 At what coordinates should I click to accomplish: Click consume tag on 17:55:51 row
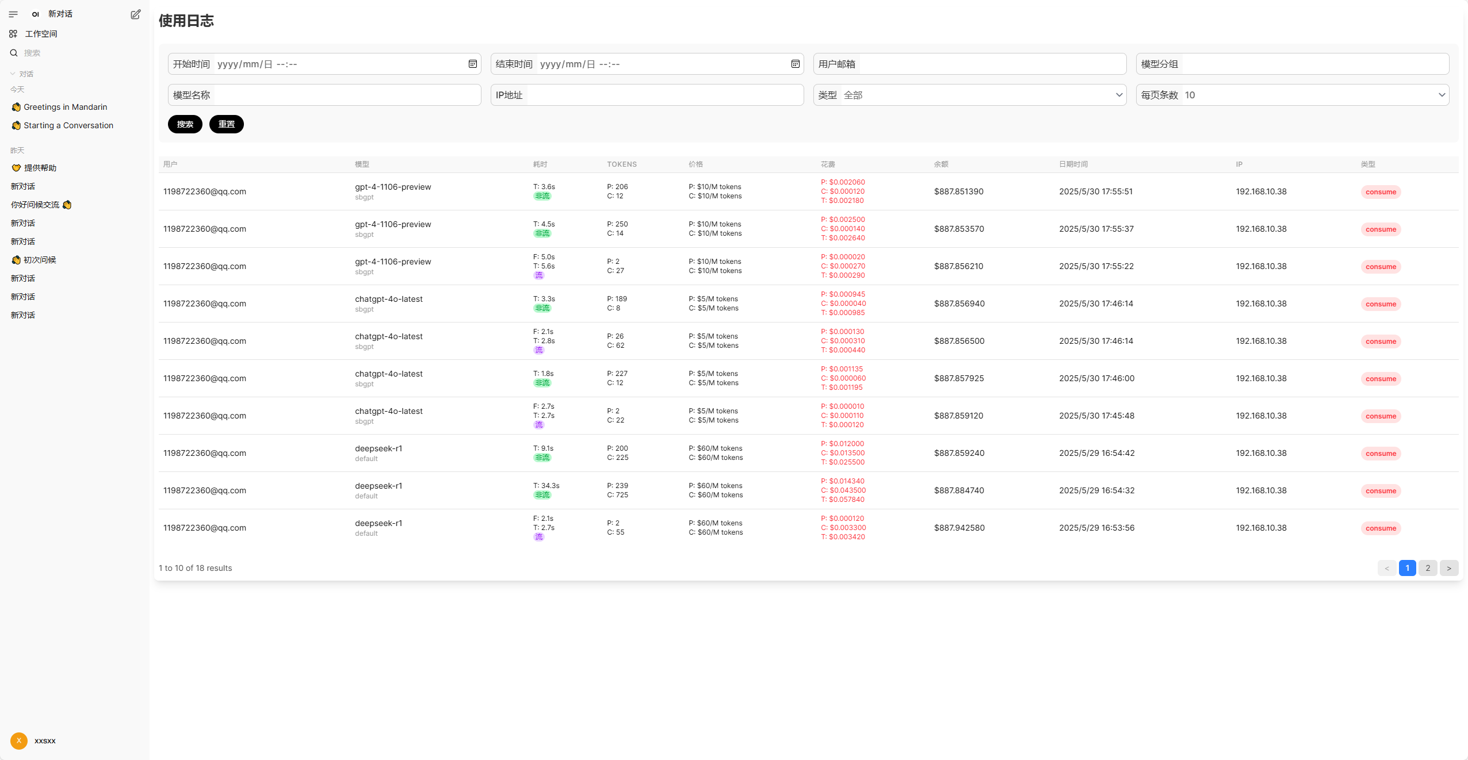(x=1381, y=192)
